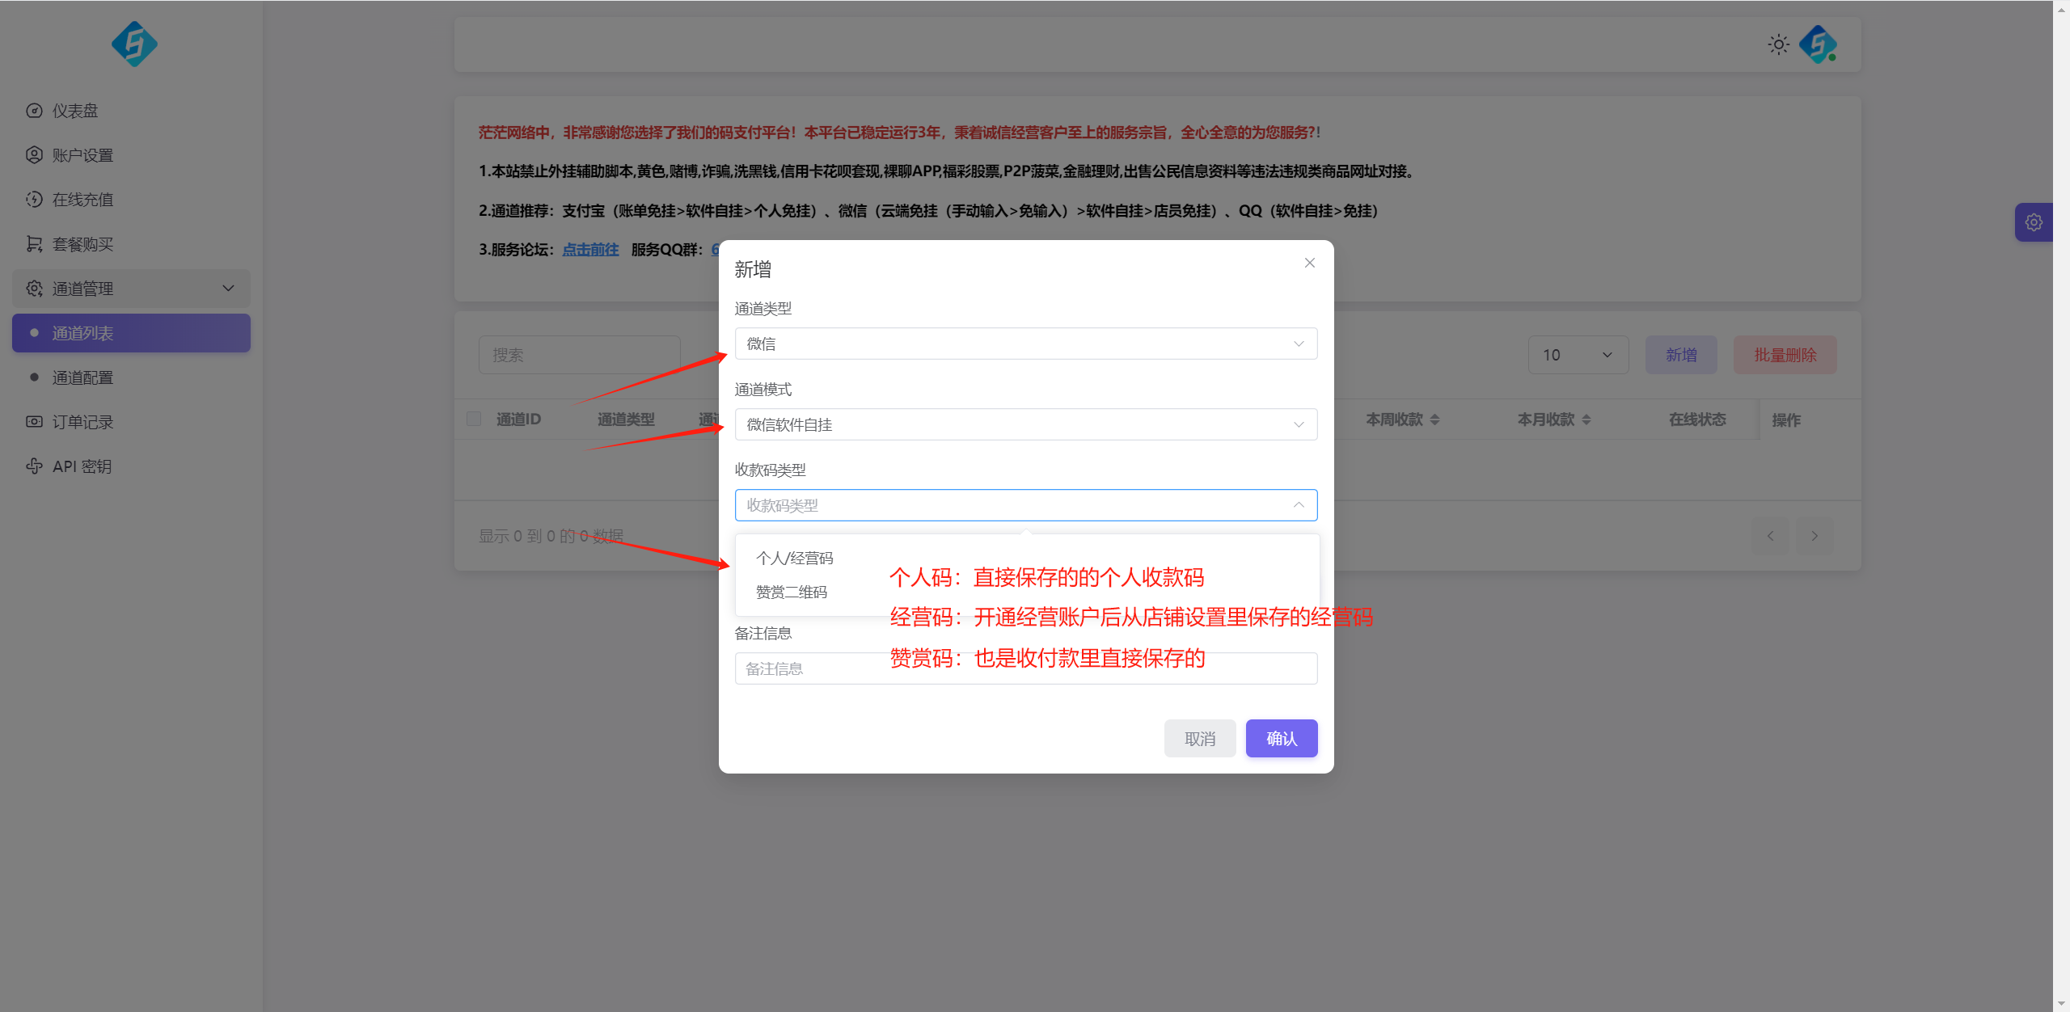Click the 仪表盘 gauge icon
Viewport: 2070px width, 1012px height.
(x=34, y=111)
